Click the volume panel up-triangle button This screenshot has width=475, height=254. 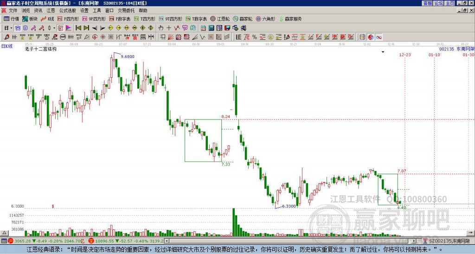pos(4,233)
